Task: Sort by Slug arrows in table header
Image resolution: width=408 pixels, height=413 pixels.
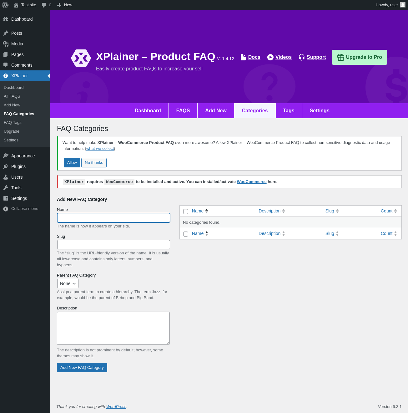Action: tap(337, 211)
